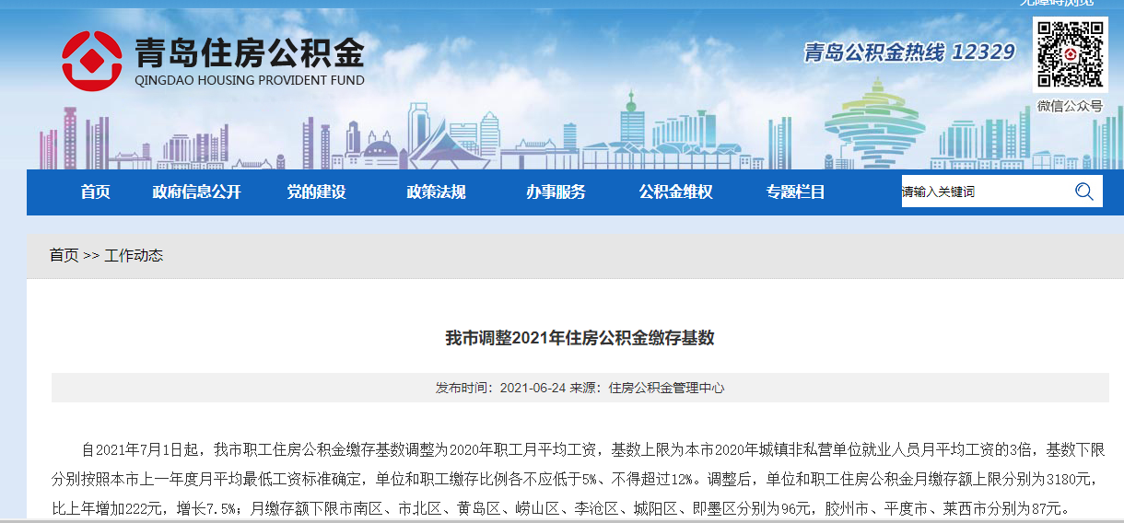Select 政策法规 in the navigation bar
Image resolution: width=1124 pixels, height=523 pixels.
[436, 192]
